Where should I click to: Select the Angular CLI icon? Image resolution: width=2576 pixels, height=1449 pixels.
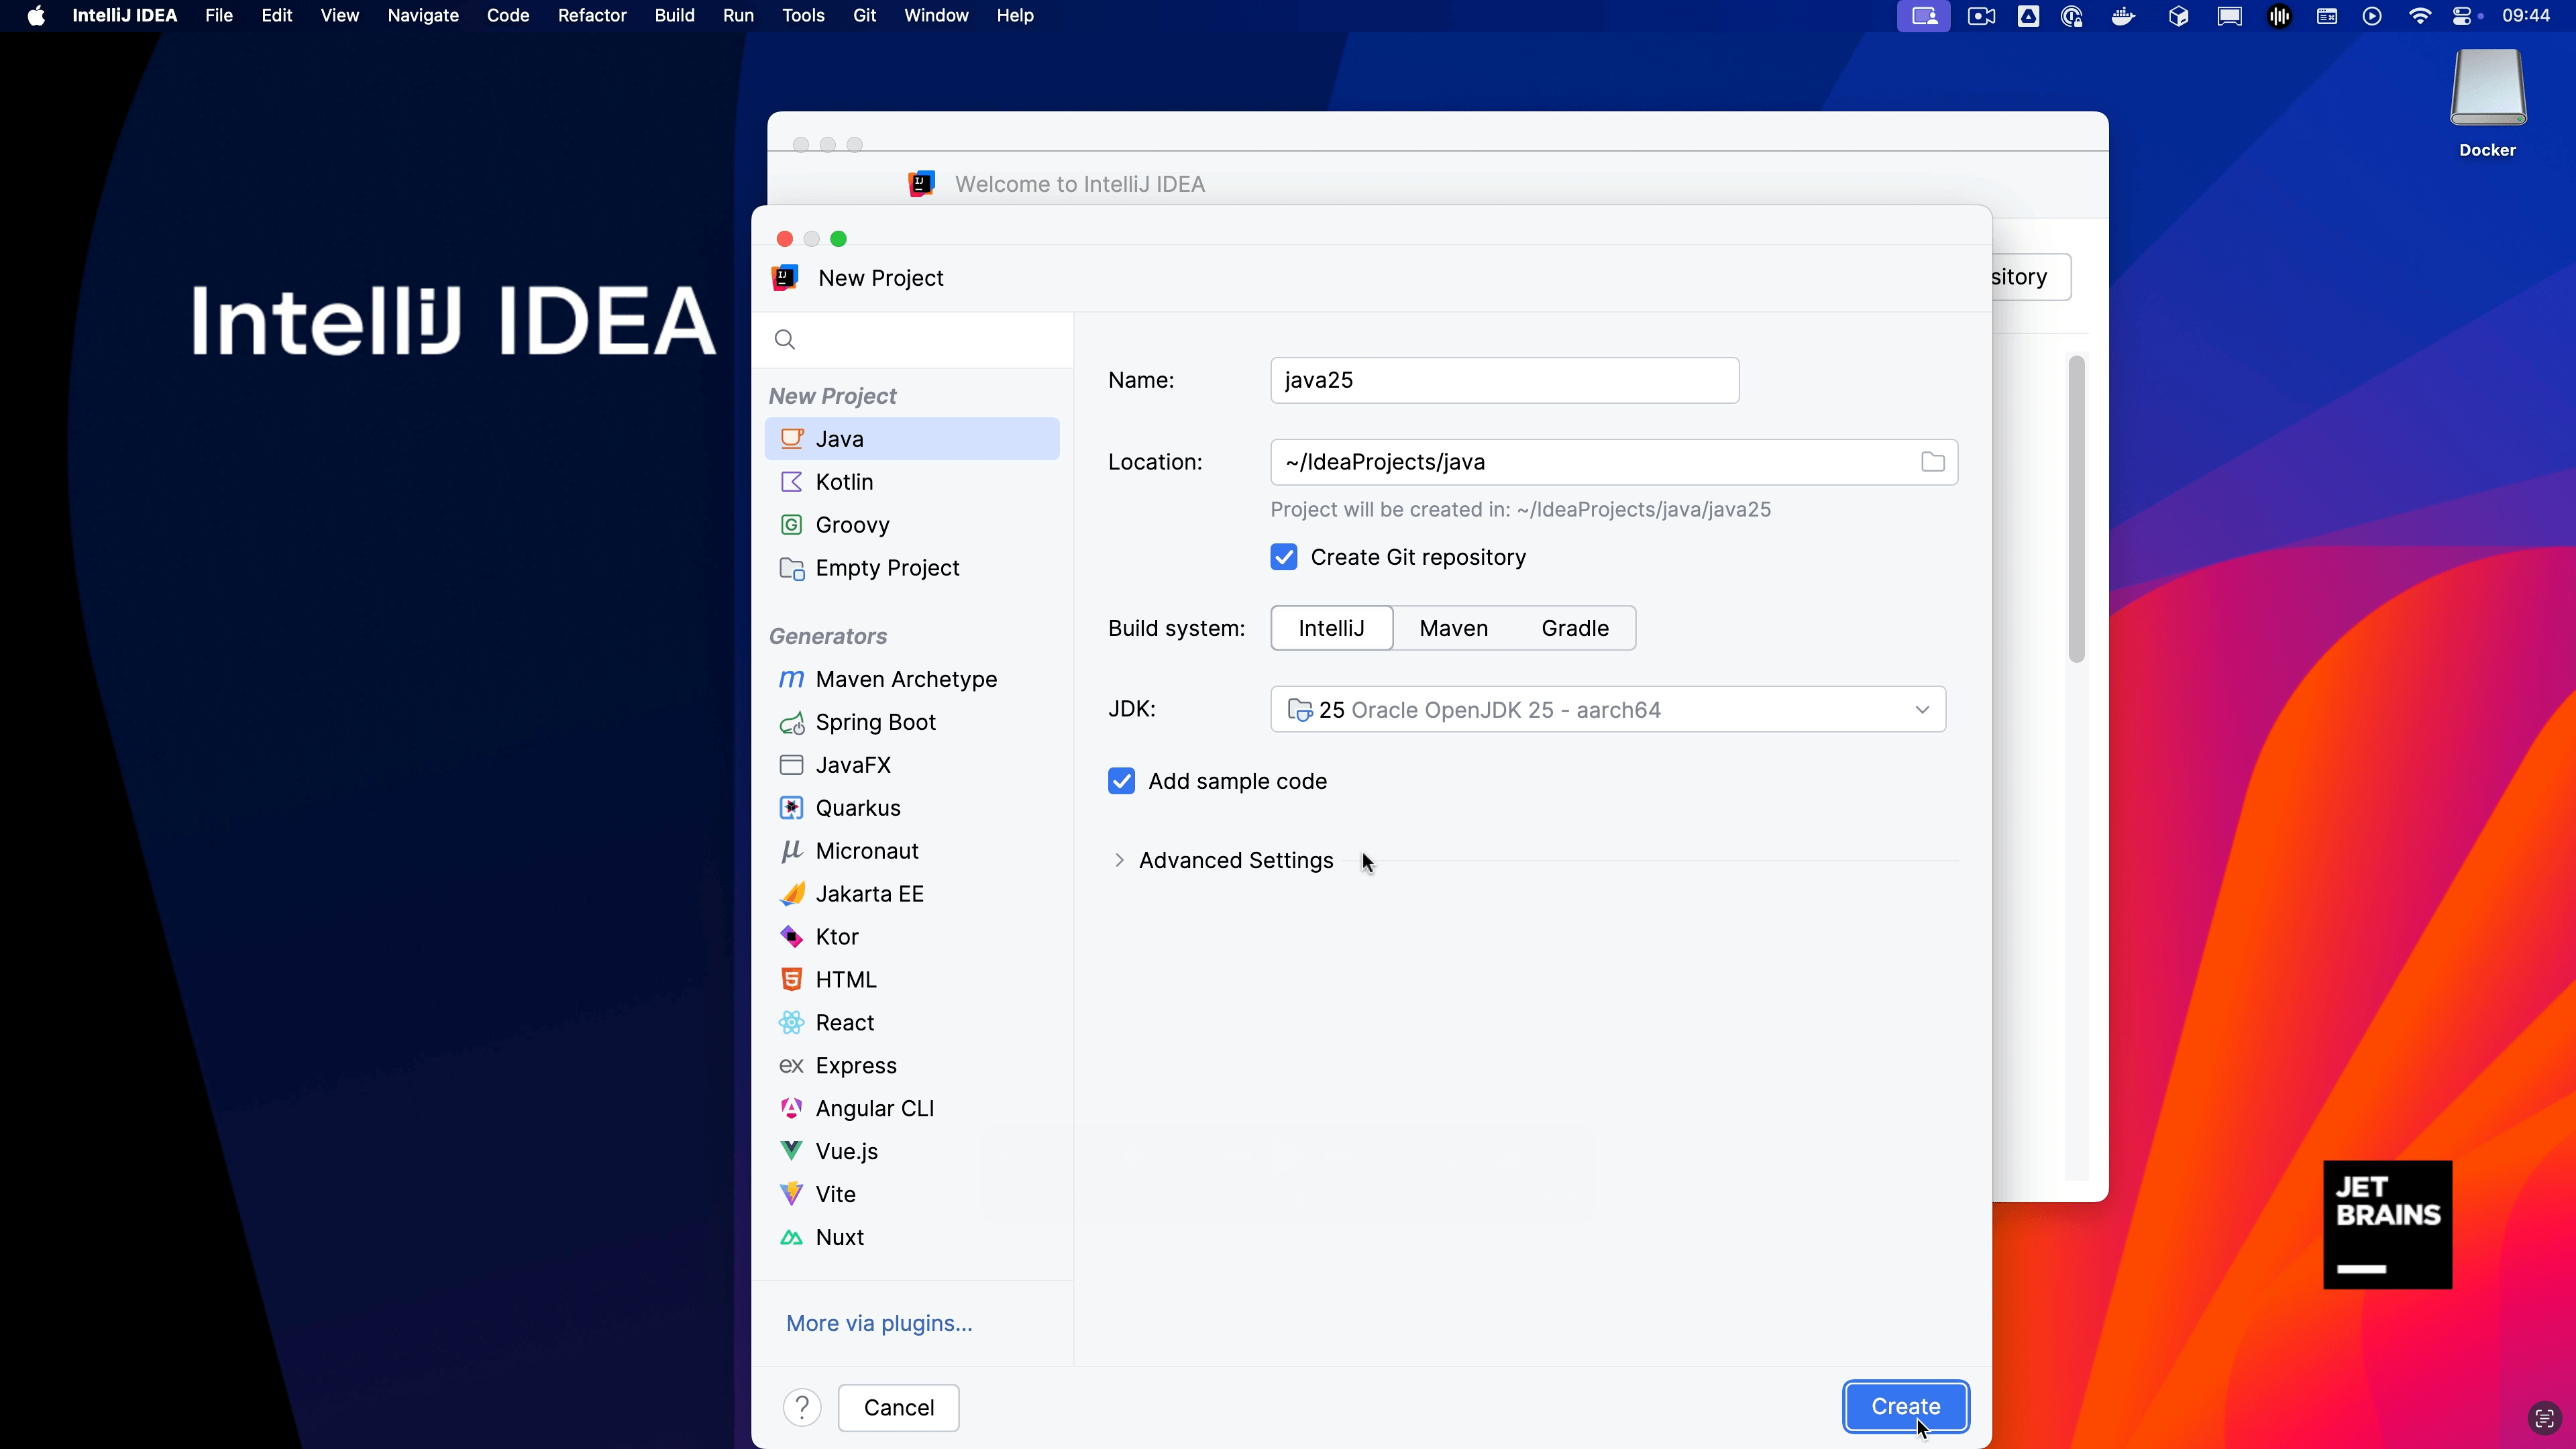(x=791, y=1108)
